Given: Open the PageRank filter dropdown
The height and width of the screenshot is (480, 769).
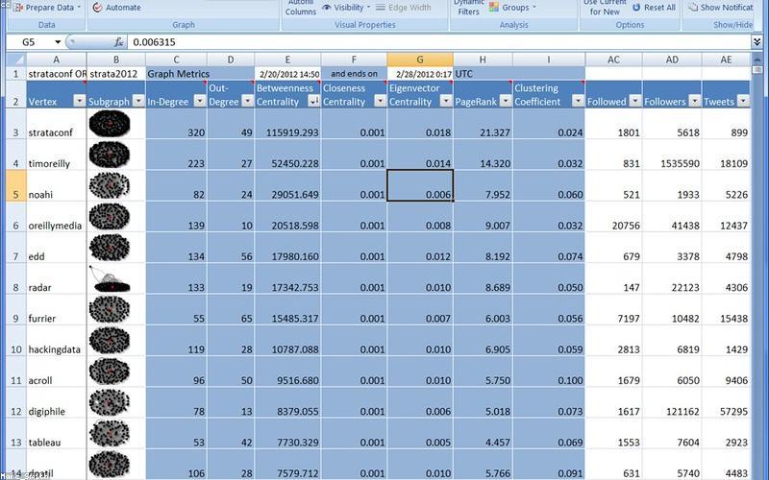Looking at the screenshot, I should point(506,101).
